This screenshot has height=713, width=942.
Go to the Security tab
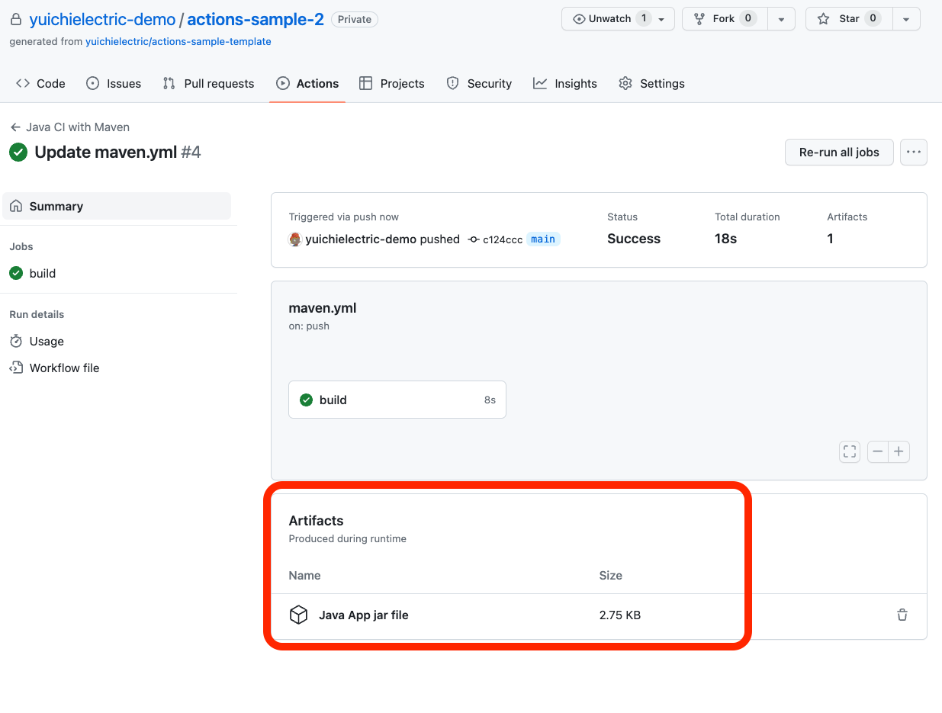pyautogui.click(x=479, y=83)
